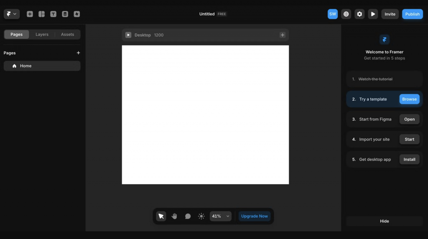Viewport: 428px width, 239px height.
Task: Click Install to get desktop app
Action: (x=409, y=159)
